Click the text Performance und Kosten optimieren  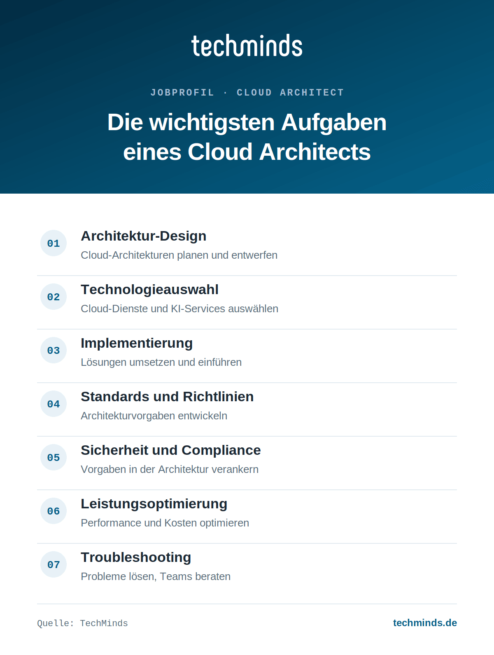[165, 523]
